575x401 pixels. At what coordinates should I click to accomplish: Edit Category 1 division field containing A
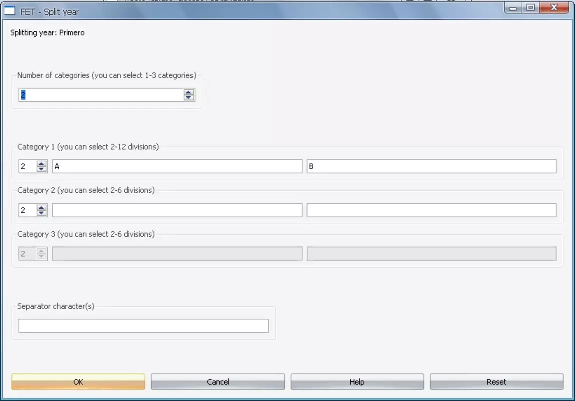[177, 166]
